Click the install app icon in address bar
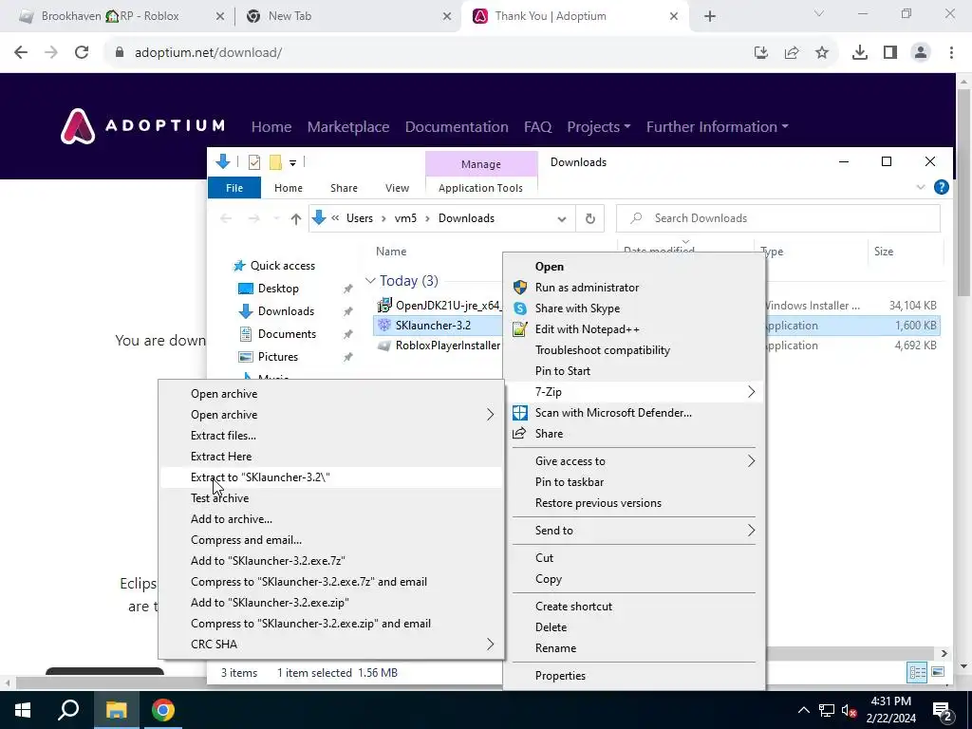The width and height of the screenshot is (972, 729). tap(761, 53)
